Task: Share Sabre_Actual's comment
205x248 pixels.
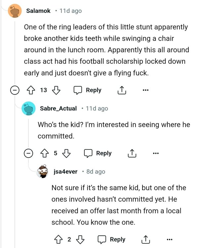Action: [132, 153]
